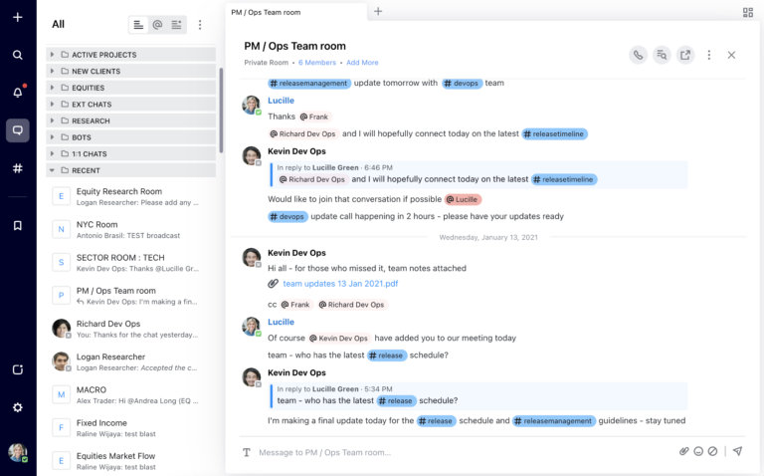Open settings gear in sidebar
Image resolution: width=764 pixels, height=476 pixels.
17,407
